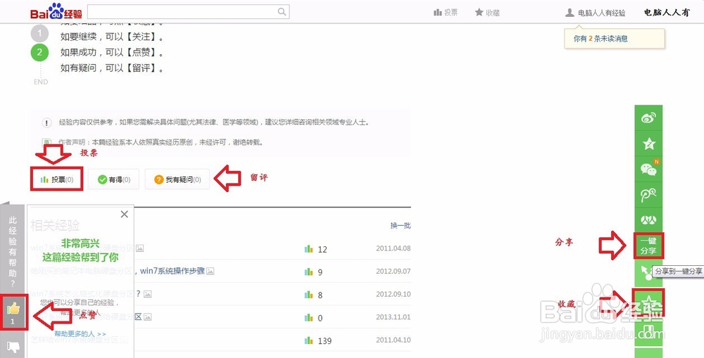Click 收藏 with star in the header
This screenshot has width=704, height=358.
487,13
